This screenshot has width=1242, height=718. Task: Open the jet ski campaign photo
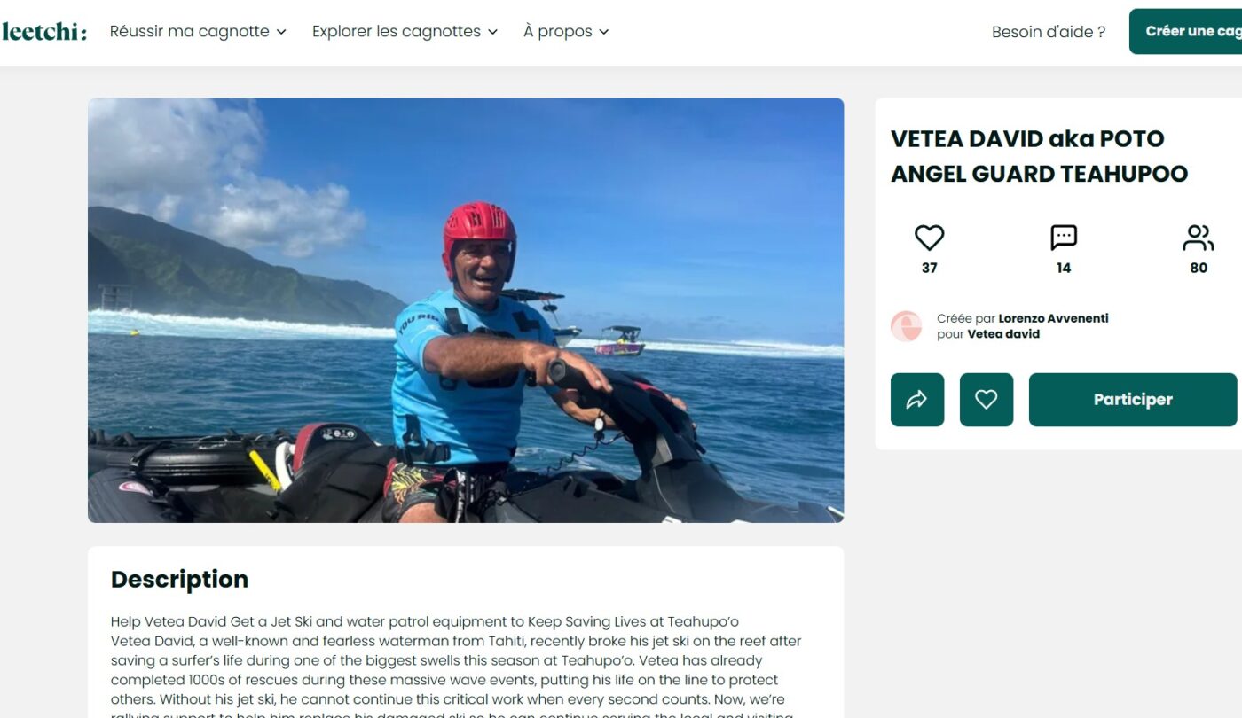(x=466, y=310)
